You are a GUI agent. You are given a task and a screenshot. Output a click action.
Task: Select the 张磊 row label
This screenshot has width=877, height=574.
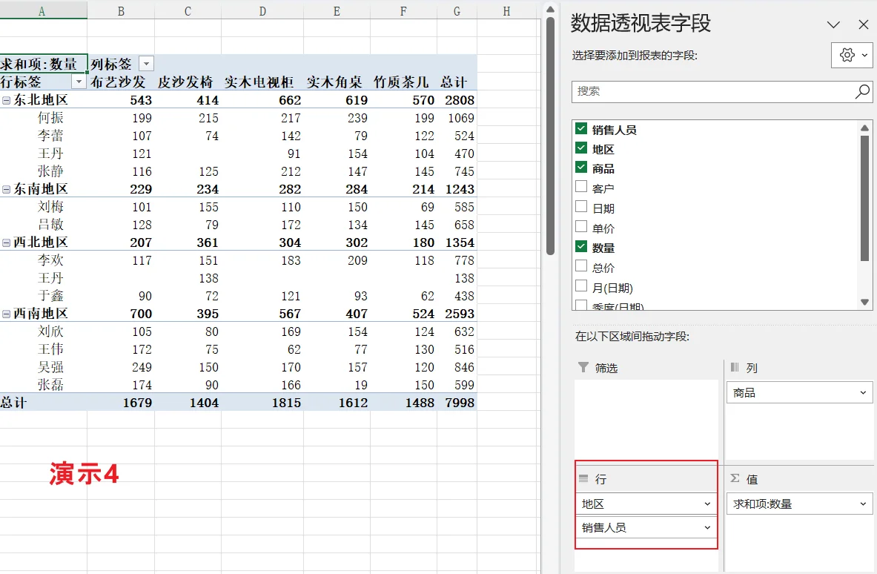point(50,385)
